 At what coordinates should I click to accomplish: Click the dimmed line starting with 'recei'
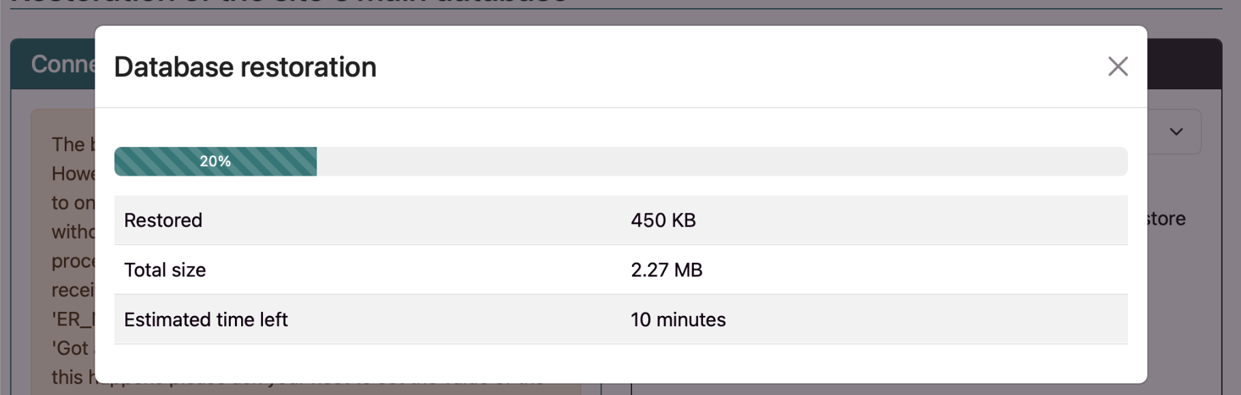point(73,290)
